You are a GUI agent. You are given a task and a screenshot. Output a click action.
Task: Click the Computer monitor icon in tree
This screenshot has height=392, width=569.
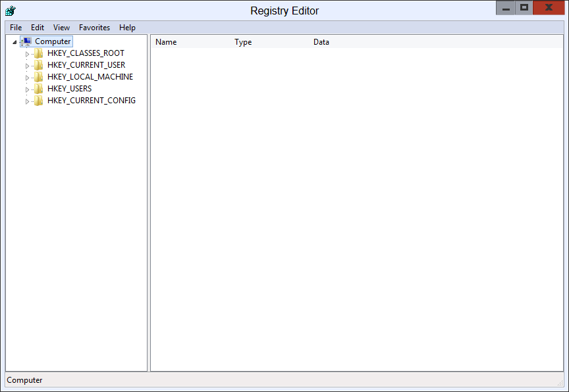point(26,41)
